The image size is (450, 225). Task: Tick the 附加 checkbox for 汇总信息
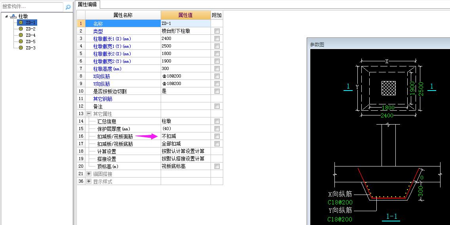[217, 121]
